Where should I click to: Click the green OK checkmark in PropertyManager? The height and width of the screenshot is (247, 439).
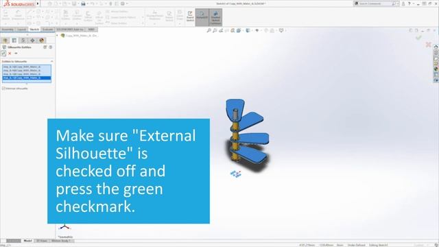coord(3,54)
